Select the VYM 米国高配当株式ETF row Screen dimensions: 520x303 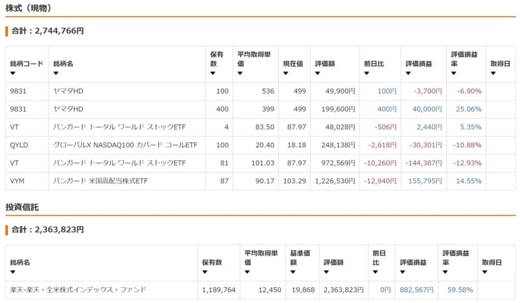(x=261, y=181)
